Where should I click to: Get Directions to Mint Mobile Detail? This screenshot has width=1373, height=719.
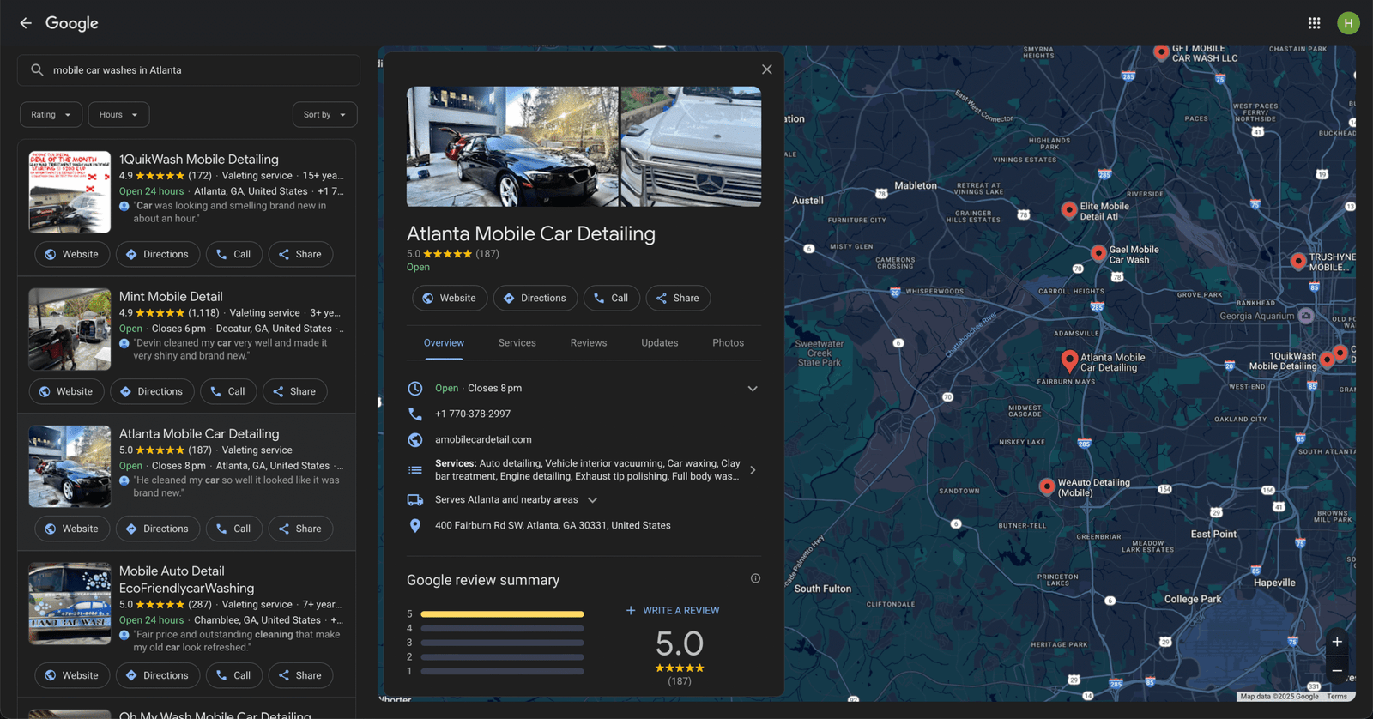(151, 391)
